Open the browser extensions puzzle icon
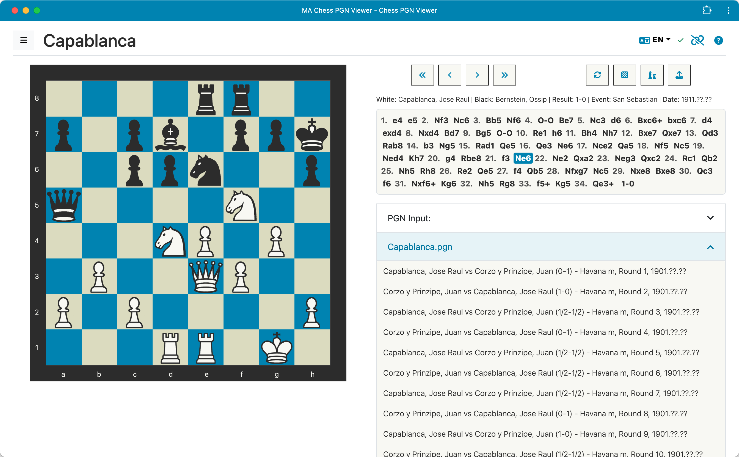This screenshot has width=739, height=457. pos(706,10)
